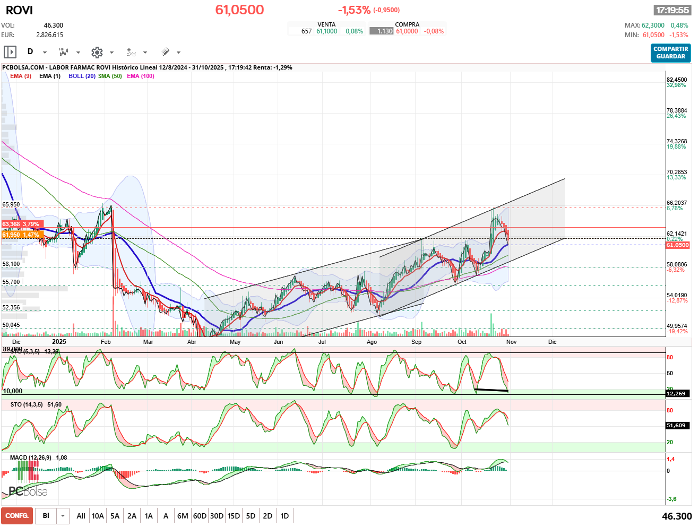Toggle the EMA (9) indicator label
This screenshot has height=527, width=699.
21,76
